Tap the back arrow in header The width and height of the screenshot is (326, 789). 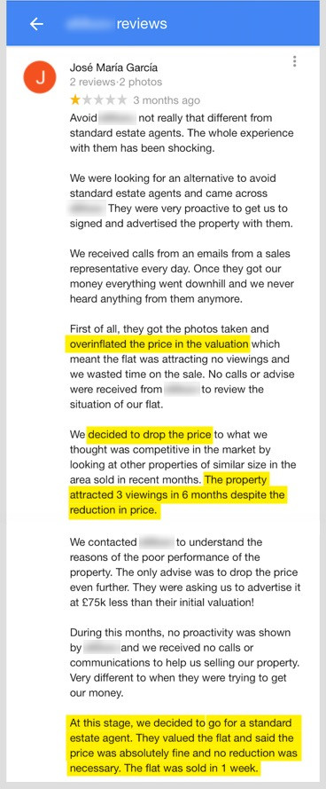[36, 24]
